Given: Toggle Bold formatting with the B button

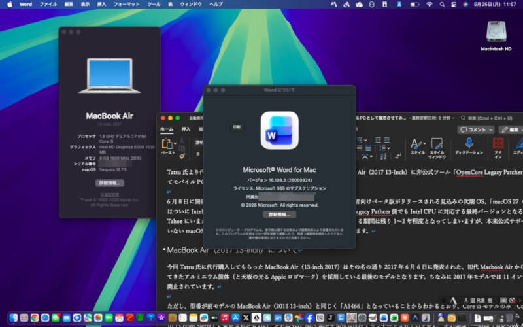Looking at the screenshot, I should (x=198, y=154).
